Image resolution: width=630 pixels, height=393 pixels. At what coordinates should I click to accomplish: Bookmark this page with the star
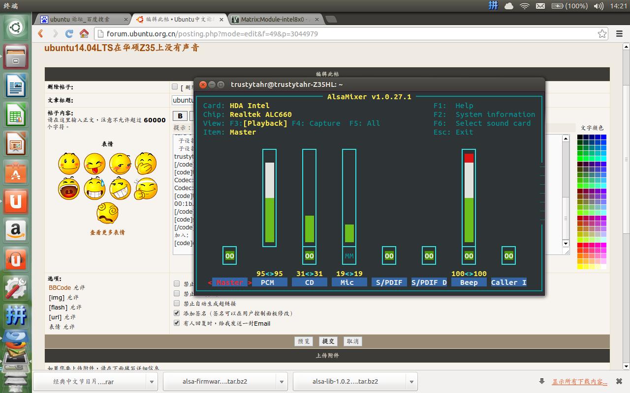pyautogui.click(x=602, y=34)
